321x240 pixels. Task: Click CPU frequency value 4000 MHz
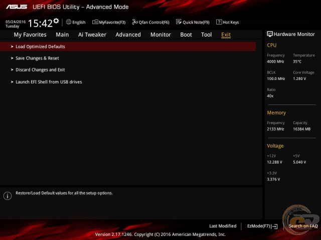tap(275, 61)
